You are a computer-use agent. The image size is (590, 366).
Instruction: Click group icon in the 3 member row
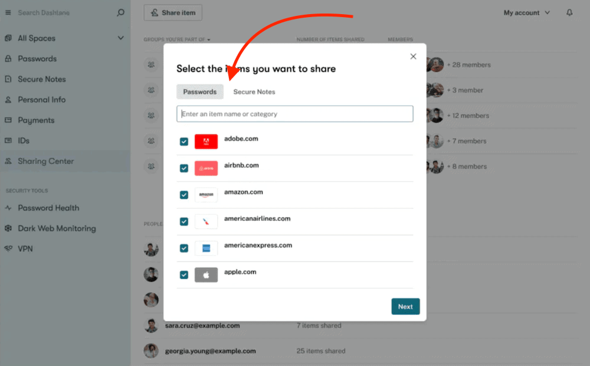coord(151,90)
